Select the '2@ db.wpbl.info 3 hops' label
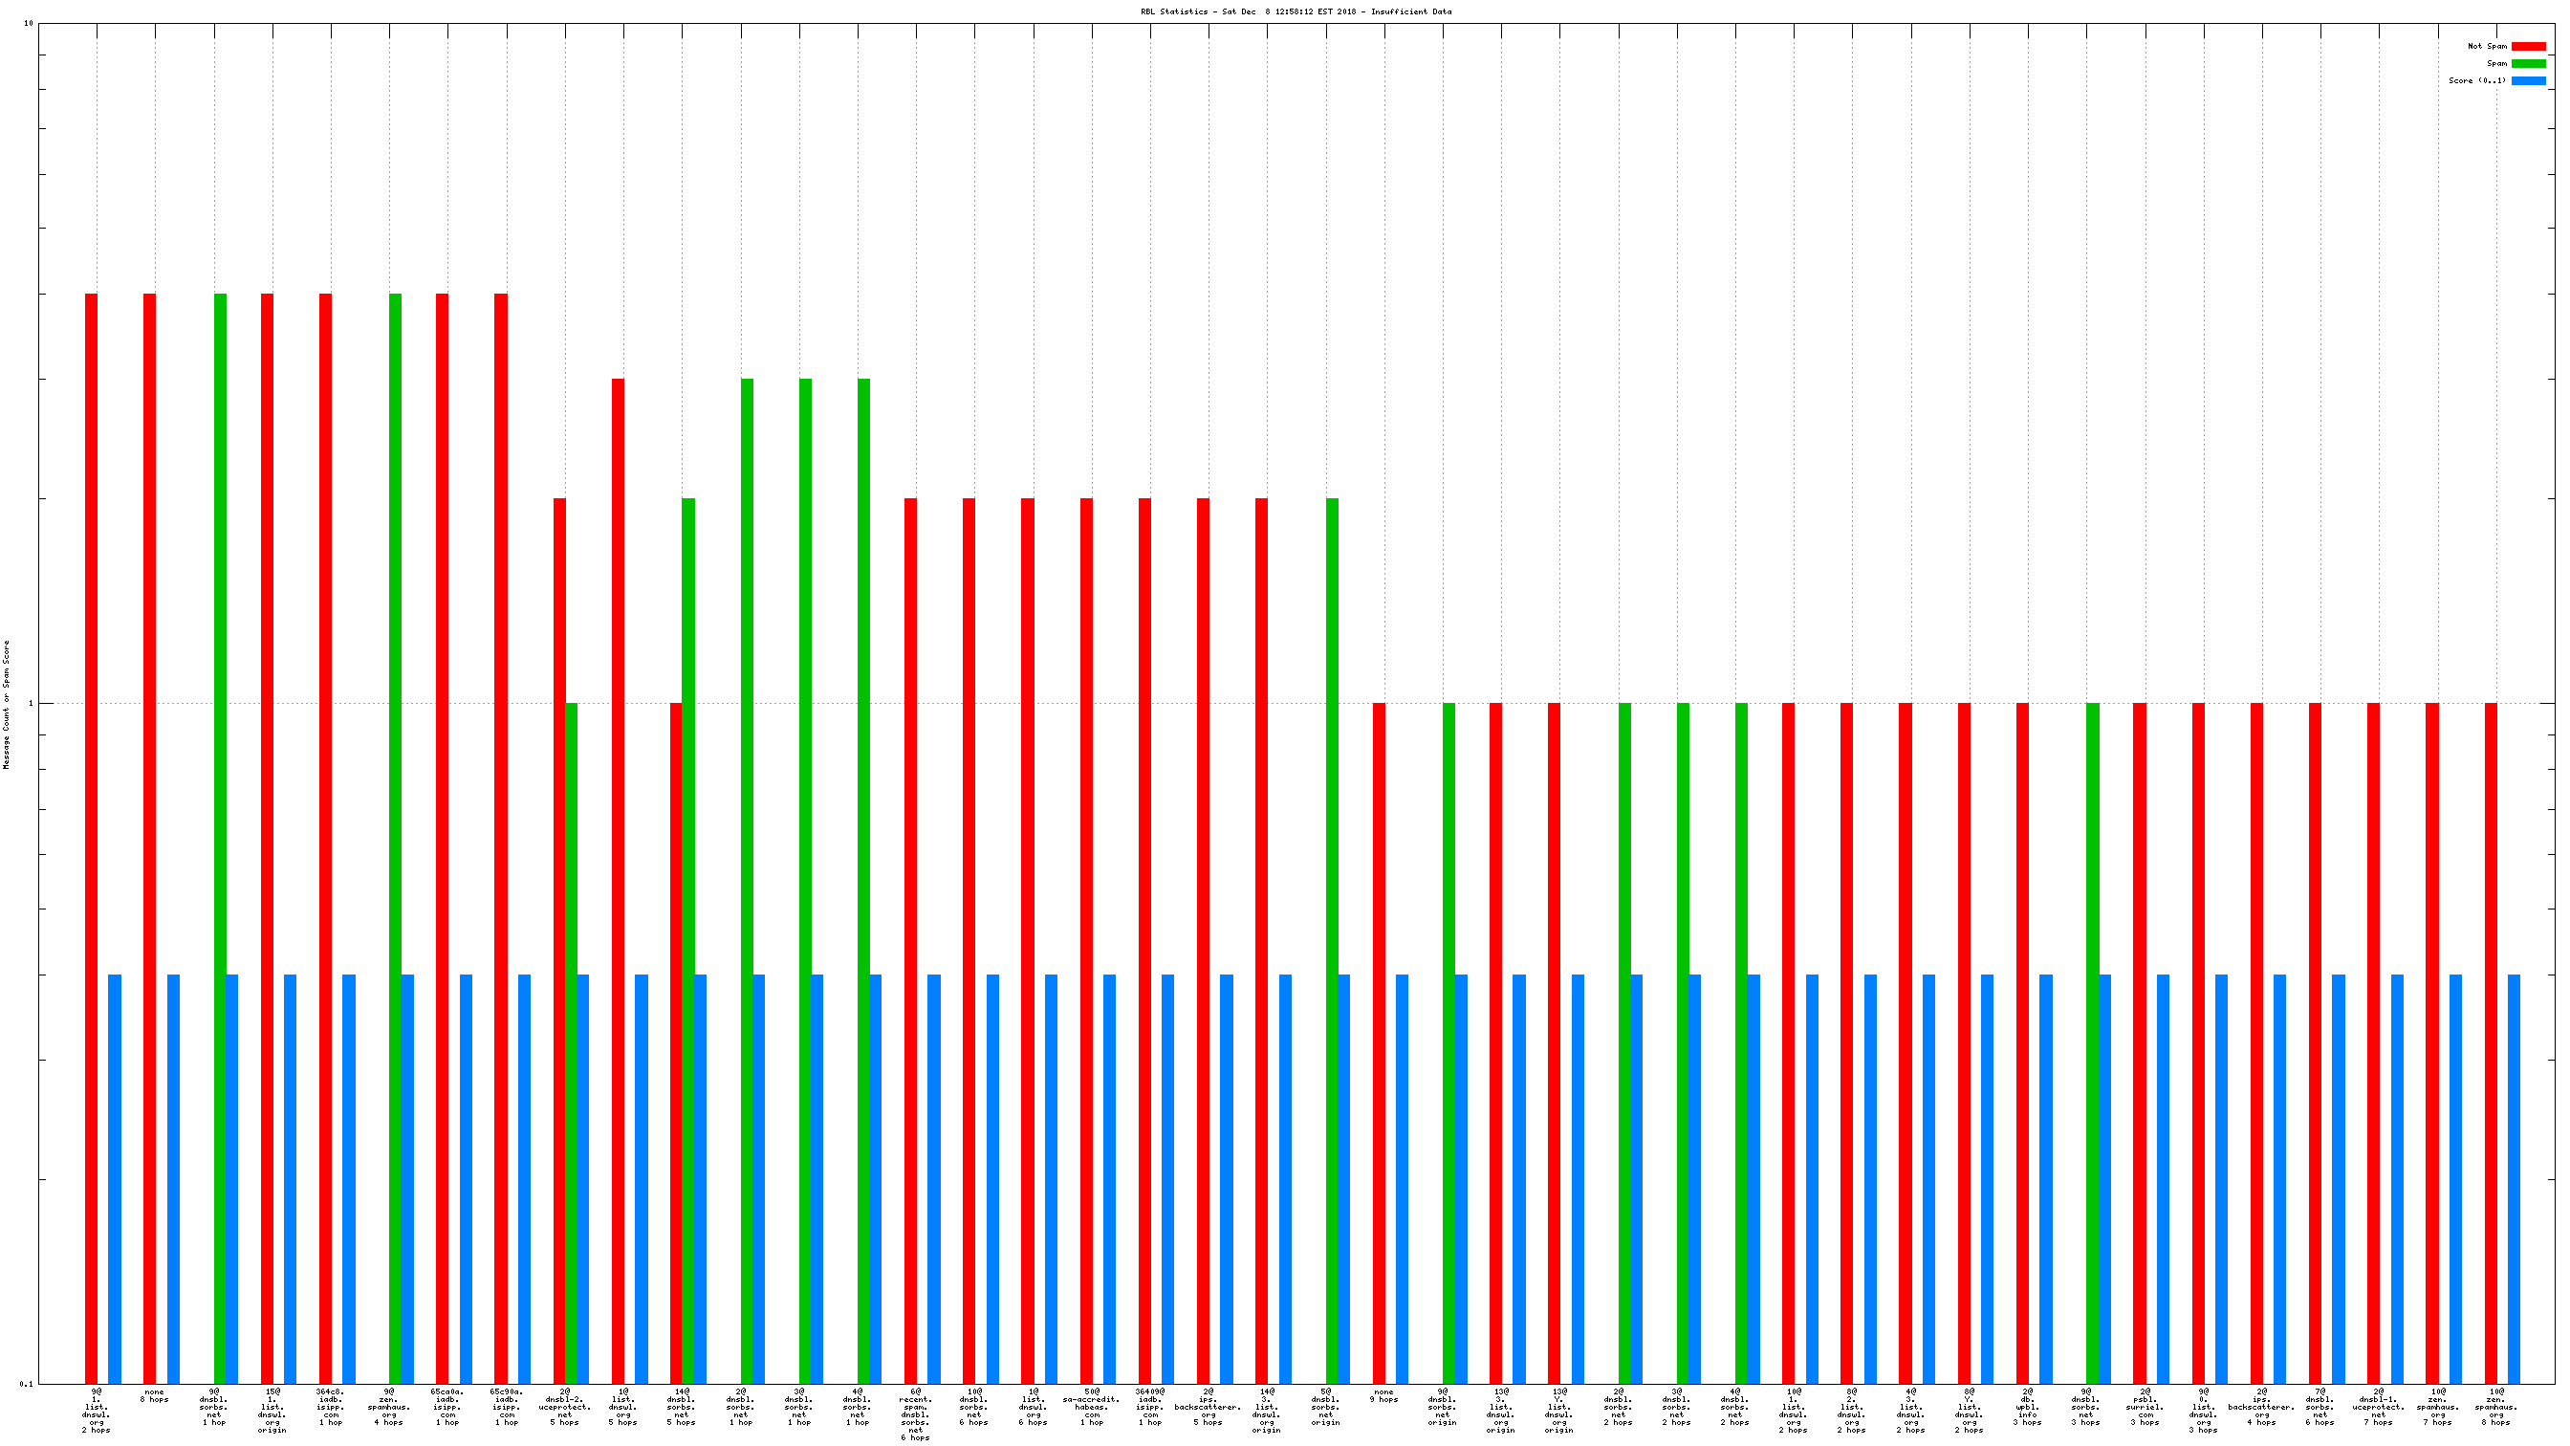Viewport: 2570px width, 1446px height. click(x=2027, y=1407)
